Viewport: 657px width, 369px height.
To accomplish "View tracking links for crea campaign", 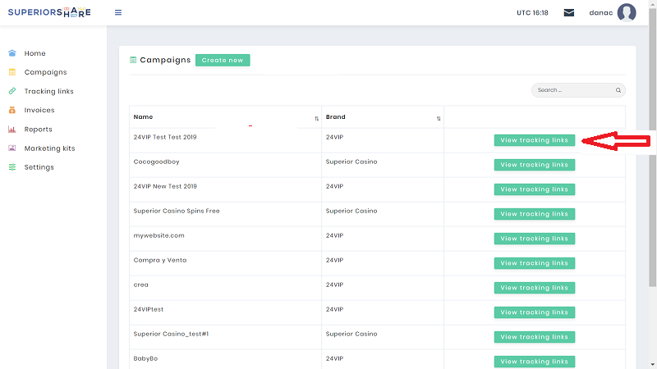I will (x=535, y=288).
